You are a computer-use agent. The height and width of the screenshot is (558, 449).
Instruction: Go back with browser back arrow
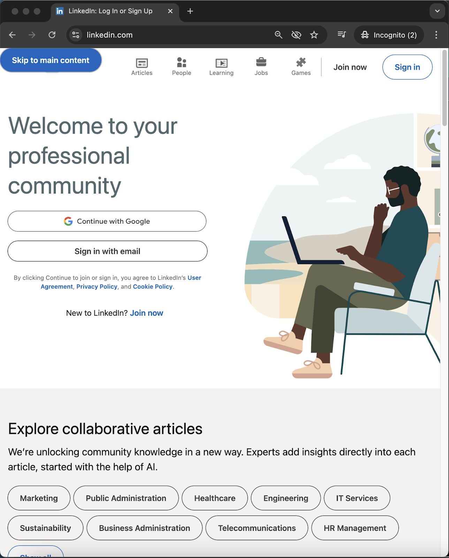[x=13, y=35]
